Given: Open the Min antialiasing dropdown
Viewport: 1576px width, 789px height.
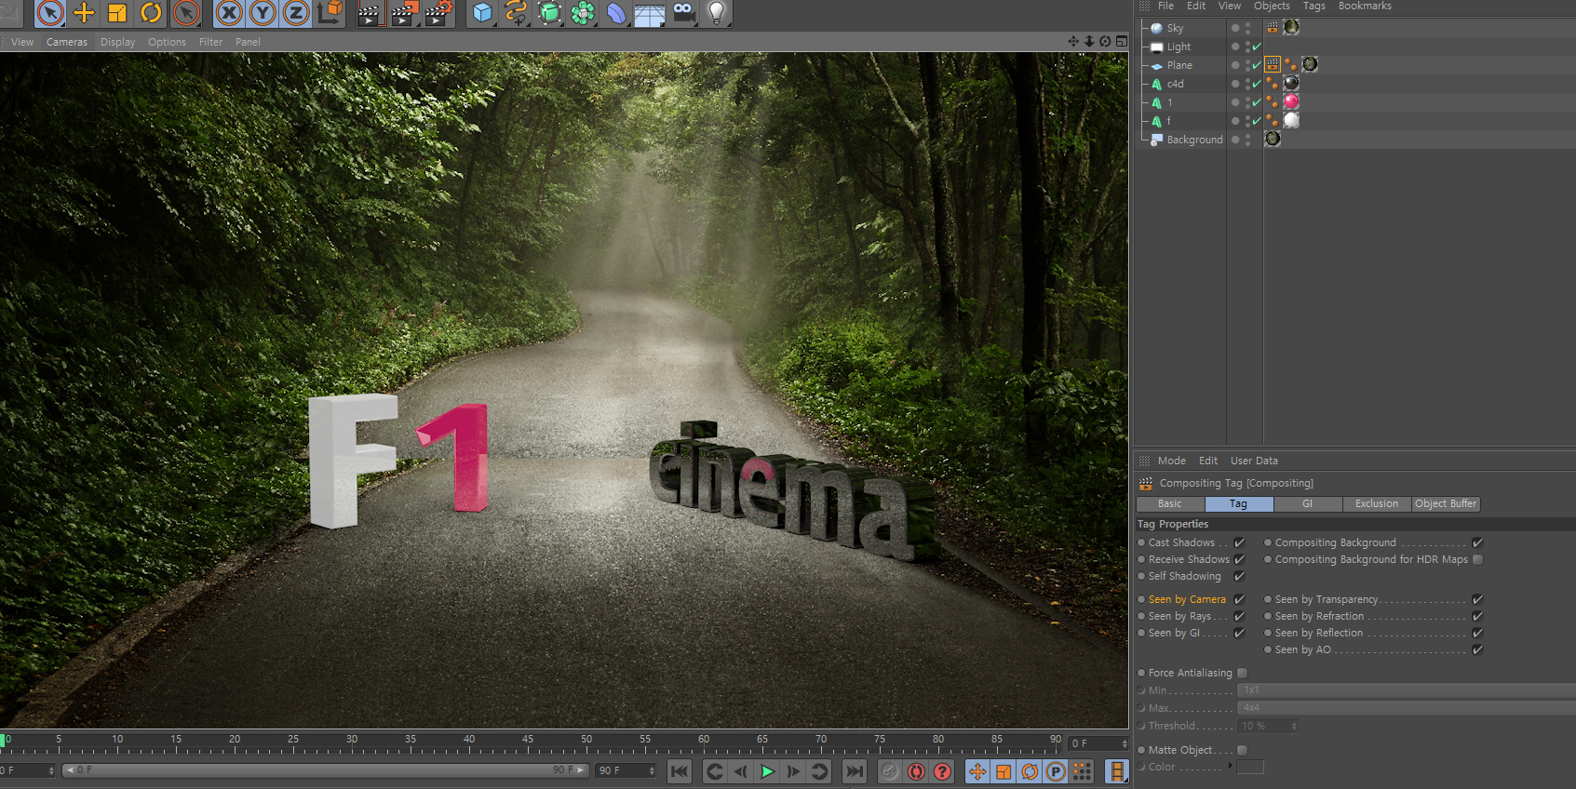Looking at the screenshot, I should [x=1406, y=690].
